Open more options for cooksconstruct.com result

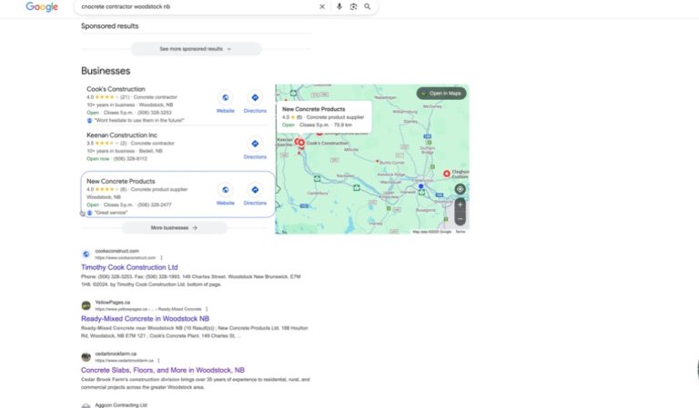tap(162, 258)
